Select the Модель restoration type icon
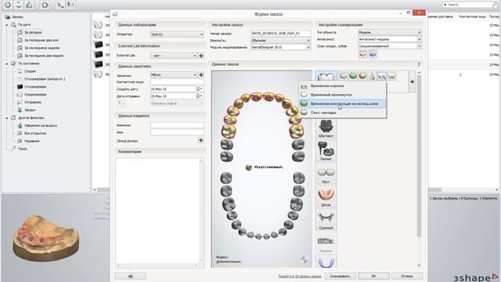The image size is (501, 282). point(326,243)
